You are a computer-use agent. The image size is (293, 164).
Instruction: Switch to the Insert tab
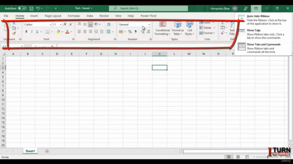[34, 16]
